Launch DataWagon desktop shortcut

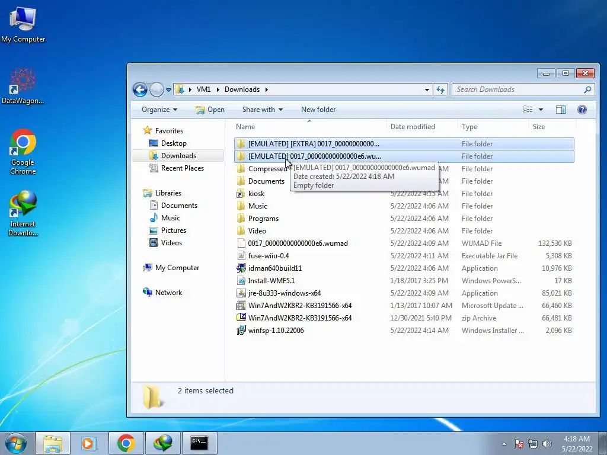click(23, 86)
